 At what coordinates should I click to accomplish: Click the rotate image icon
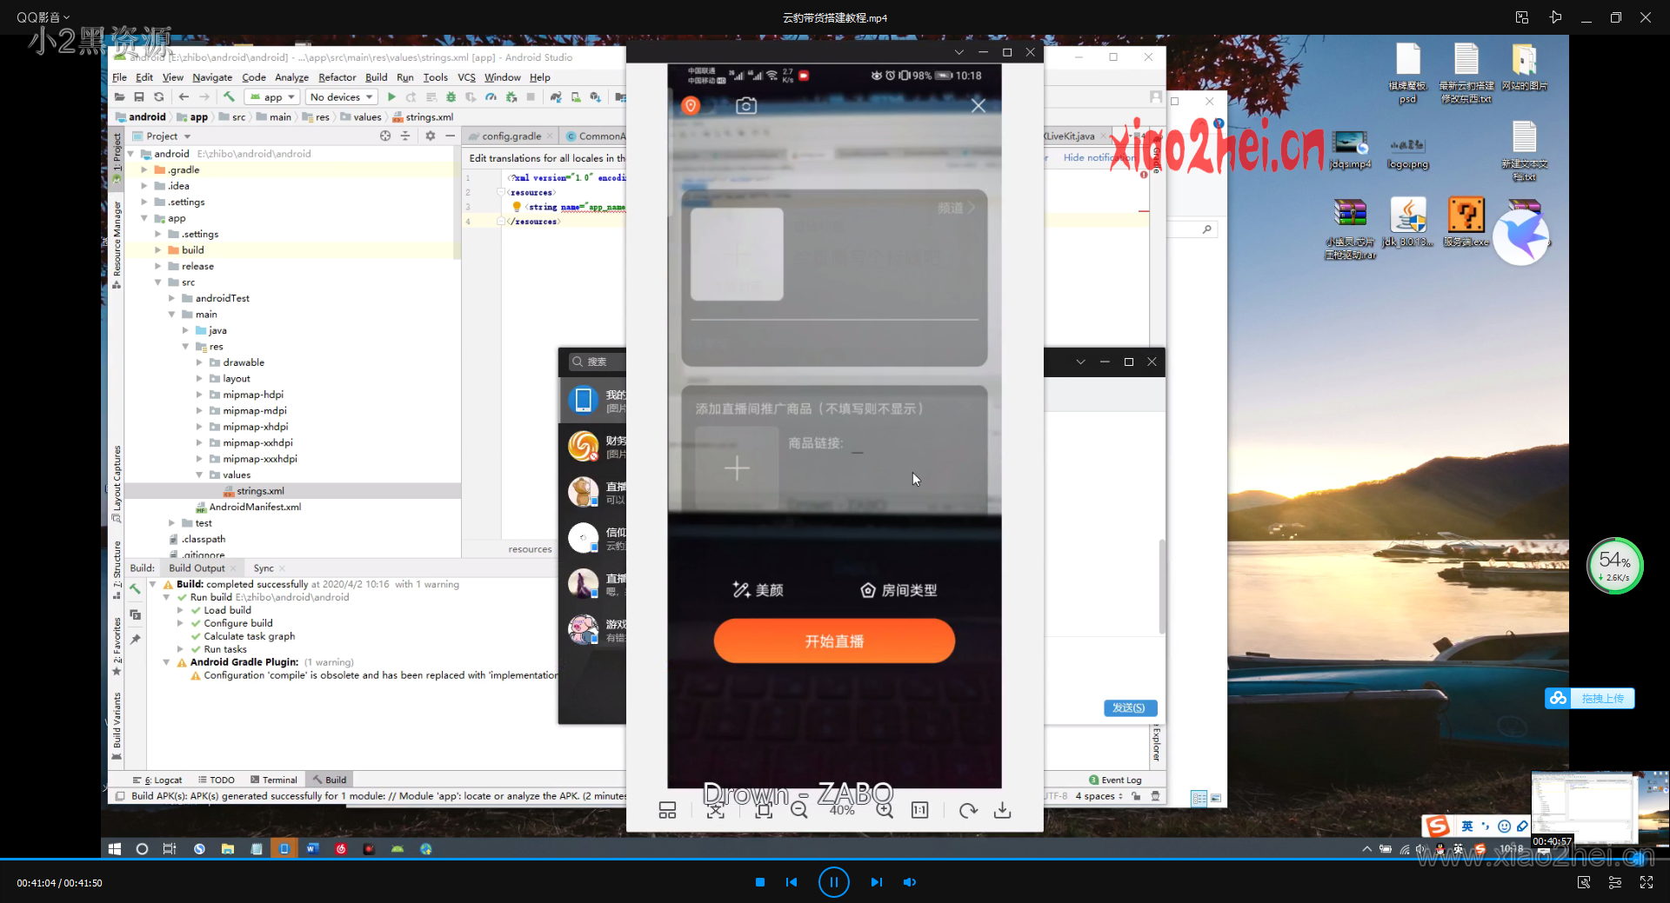click(x=968, y=811)
